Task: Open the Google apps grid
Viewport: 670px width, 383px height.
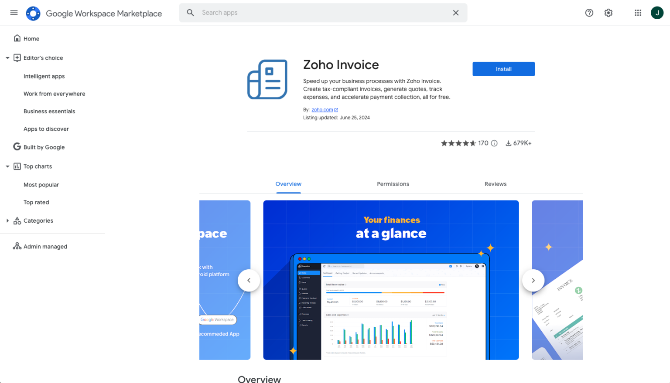Action: 638,13
